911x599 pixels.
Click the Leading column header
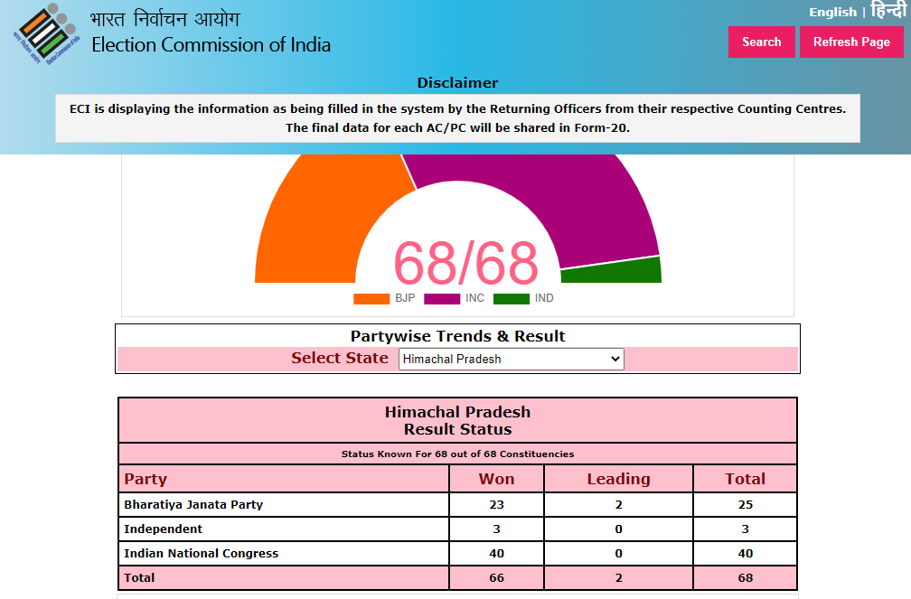click(618, 479)
